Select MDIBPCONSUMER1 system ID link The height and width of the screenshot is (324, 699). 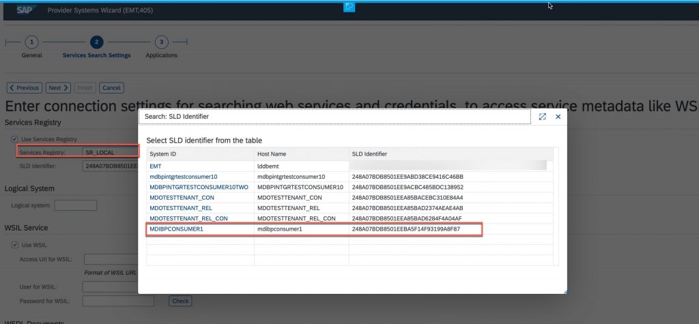(x=176, y=229)
